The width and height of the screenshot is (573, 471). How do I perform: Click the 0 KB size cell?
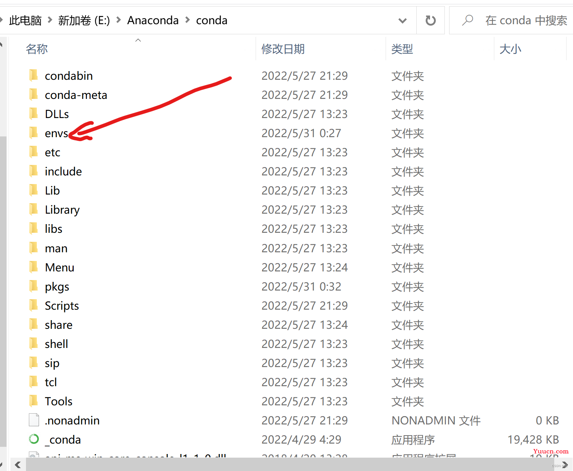click(547, 420)
